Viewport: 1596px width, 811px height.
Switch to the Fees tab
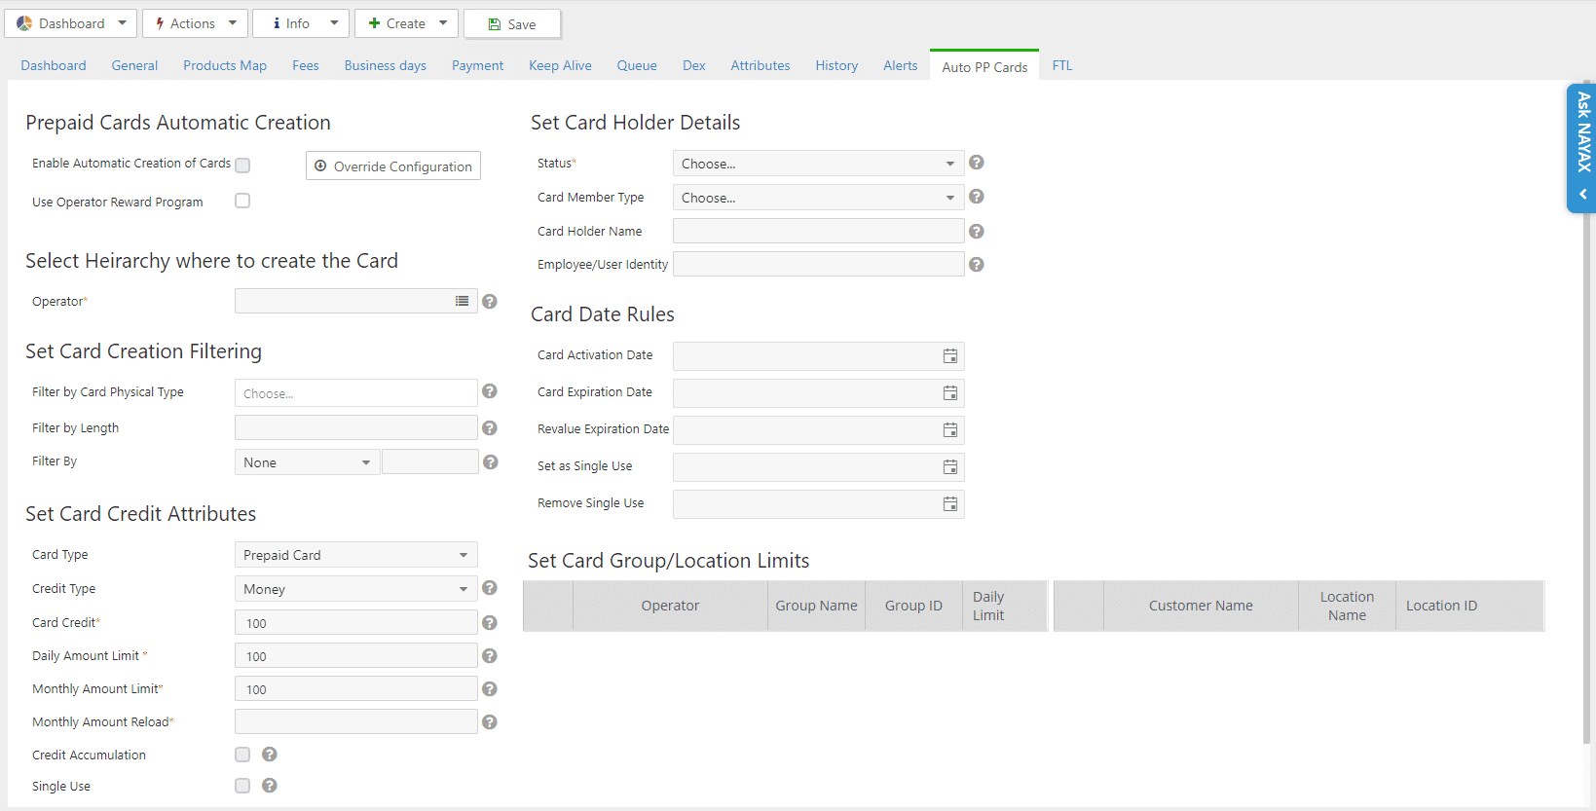306,65
